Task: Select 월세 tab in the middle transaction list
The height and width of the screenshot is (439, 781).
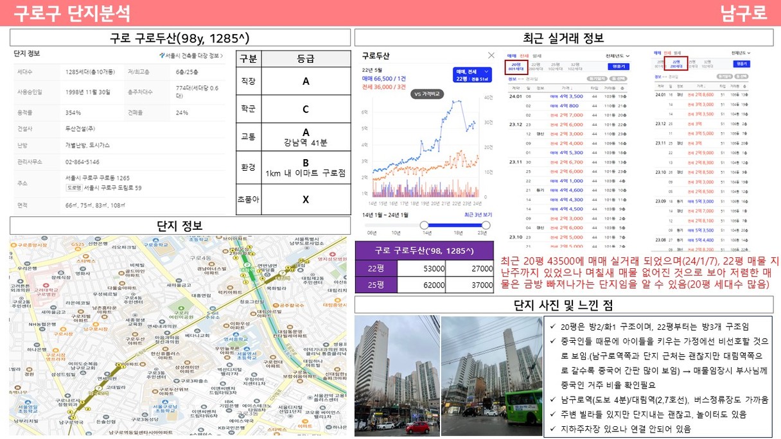Action: coord(537,56)
